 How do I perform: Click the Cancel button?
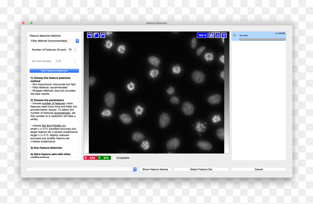[x=259, y=170]
